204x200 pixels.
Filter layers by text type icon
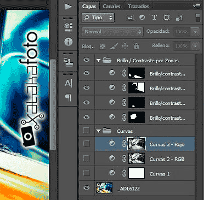click(154, 17)
